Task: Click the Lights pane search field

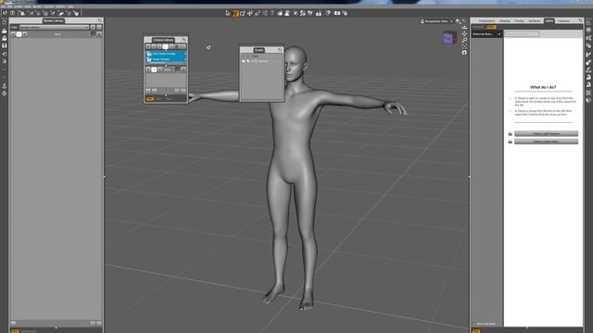Action: point(522,34)
